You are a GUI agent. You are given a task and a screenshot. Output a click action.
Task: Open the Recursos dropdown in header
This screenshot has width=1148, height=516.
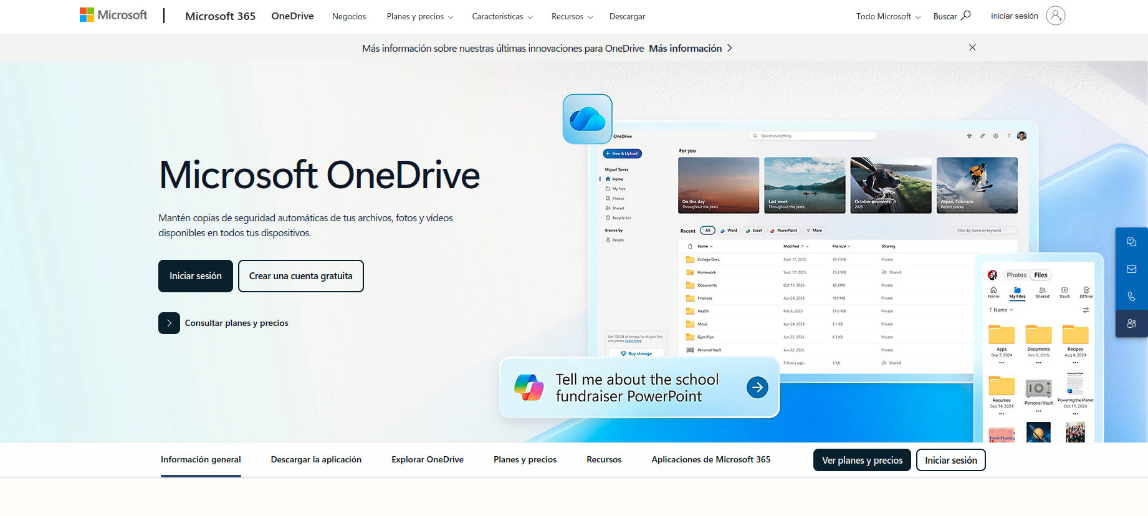[572, 16]
